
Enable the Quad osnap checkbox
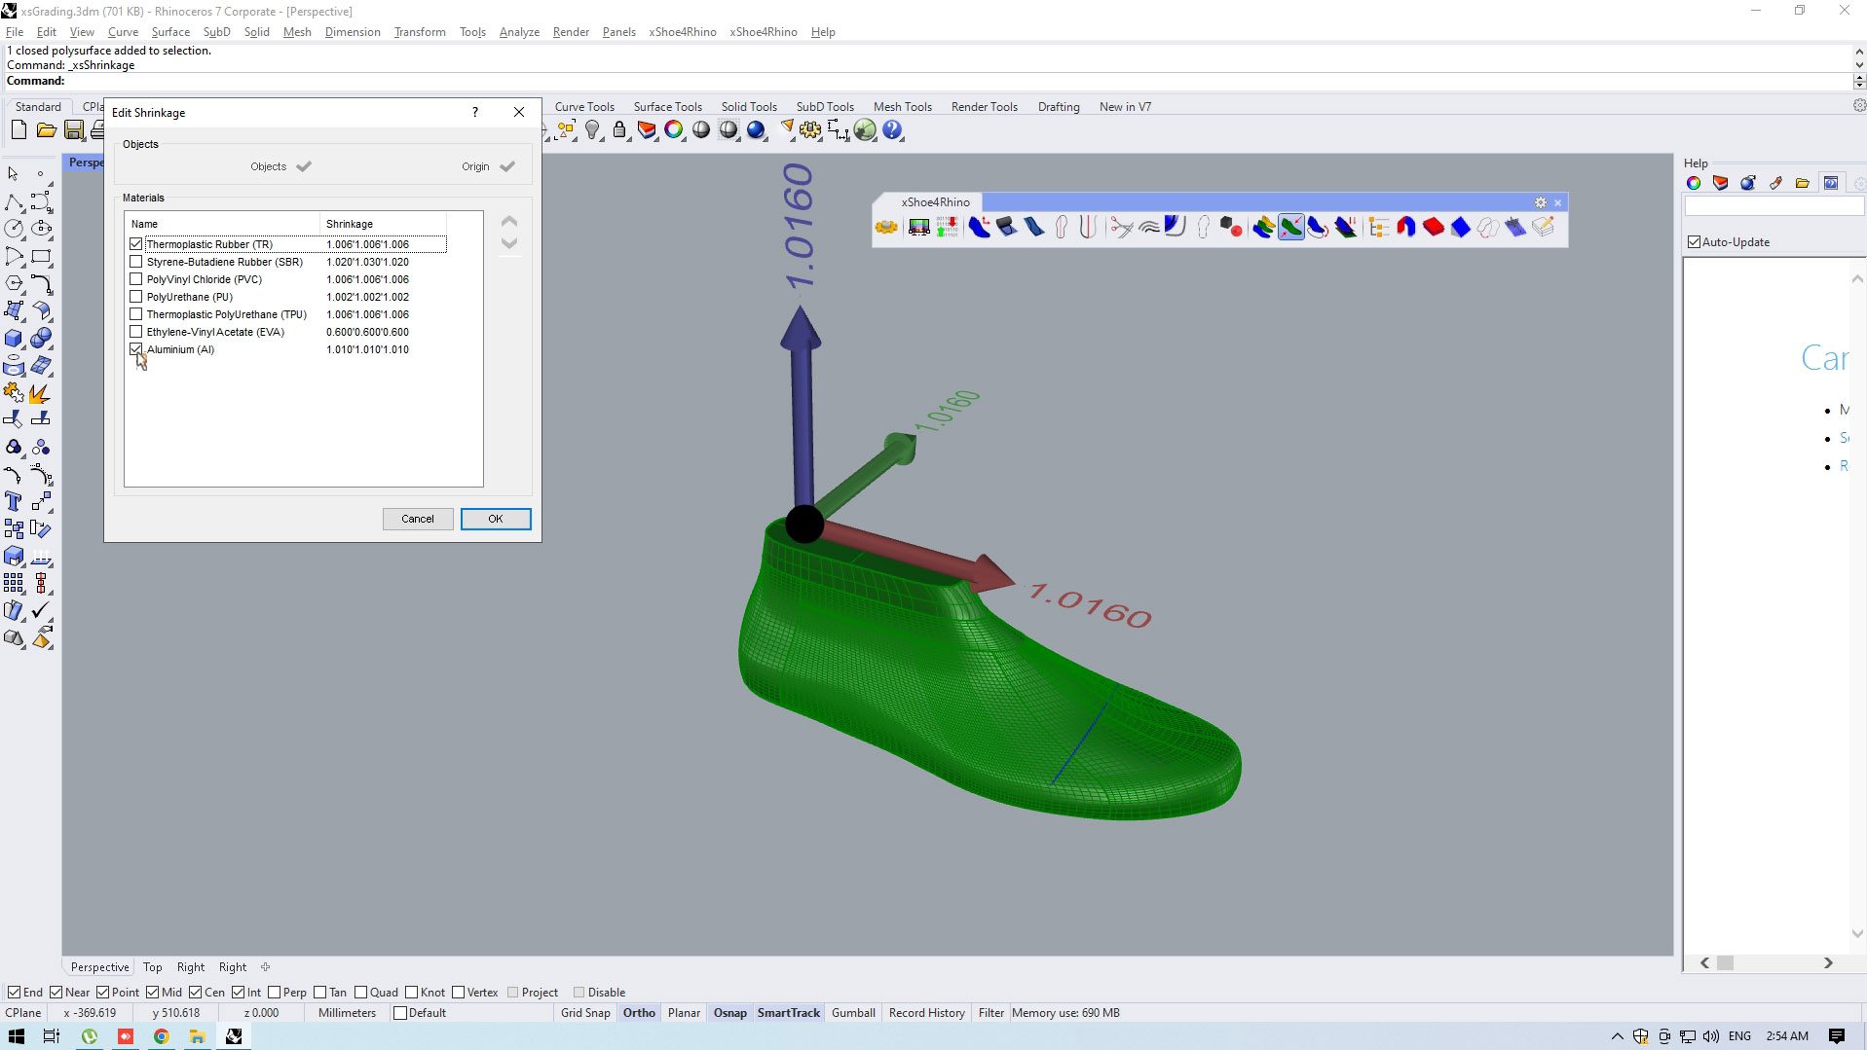point(361,993)
